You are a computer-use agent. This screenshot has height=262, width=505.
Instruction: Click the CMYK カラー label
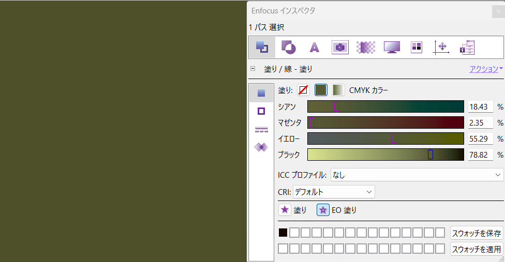pyautogui.click(x=368, y=90)
